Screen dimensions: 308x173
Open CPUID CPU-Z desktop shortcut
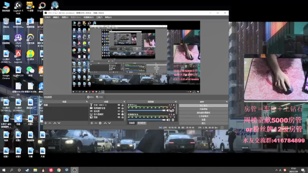point(18,40)
